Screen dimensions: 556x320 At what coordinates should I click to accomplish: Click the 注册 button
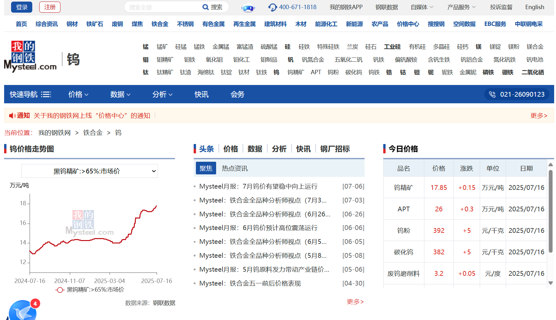pyautogui.click(x=50, y=7)
